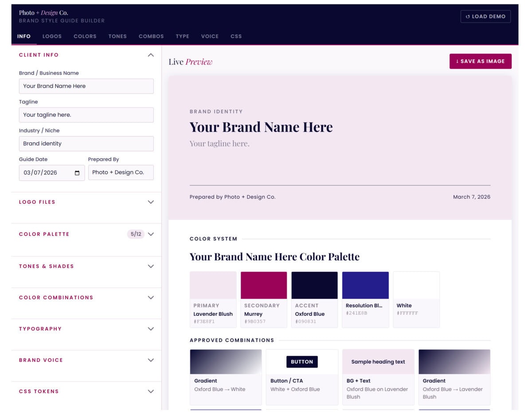
Task: Open the calendar icon in Guide Date field
Action: pyautogui.click(x=78, y=173)
